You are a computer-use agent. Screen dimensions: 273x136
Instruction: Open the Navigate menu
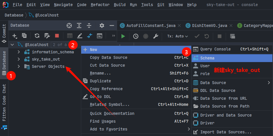63,5
